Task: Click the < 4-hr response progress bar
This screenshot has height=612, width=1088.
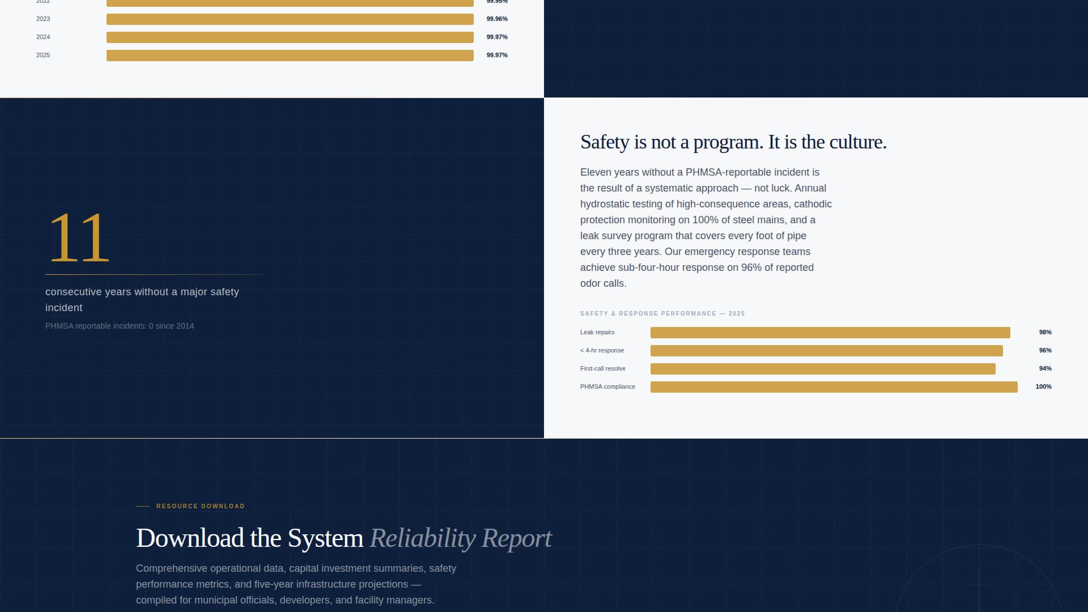Action: pos(827,351)
